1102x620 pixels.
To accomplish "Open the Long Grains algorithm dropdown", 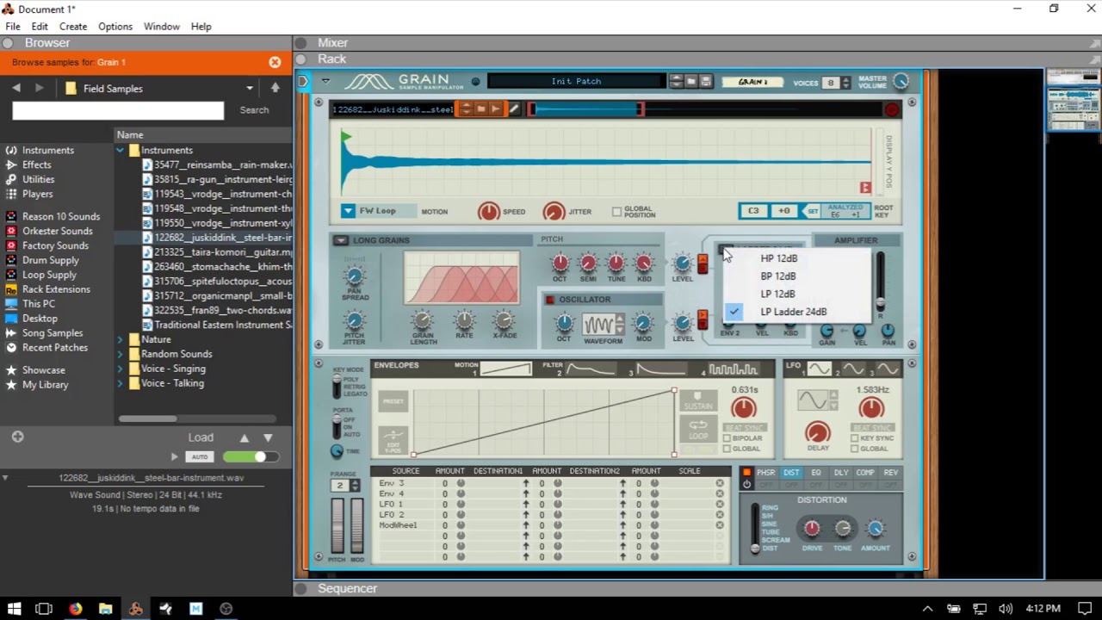I will 341,240.
